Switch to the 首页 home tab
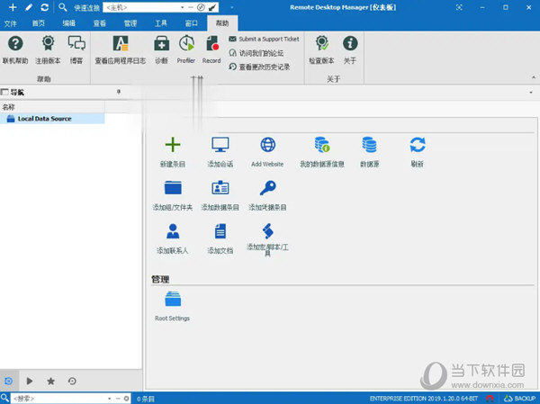The width and height of the screenshot is (540, 404). point(38,23)
